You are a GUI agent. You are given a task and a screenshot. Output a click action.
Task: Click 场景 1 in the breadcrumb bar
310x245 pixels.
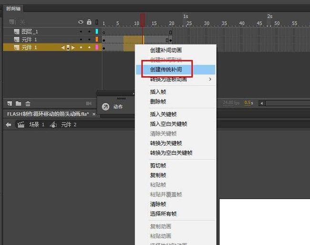pos(37,125)
